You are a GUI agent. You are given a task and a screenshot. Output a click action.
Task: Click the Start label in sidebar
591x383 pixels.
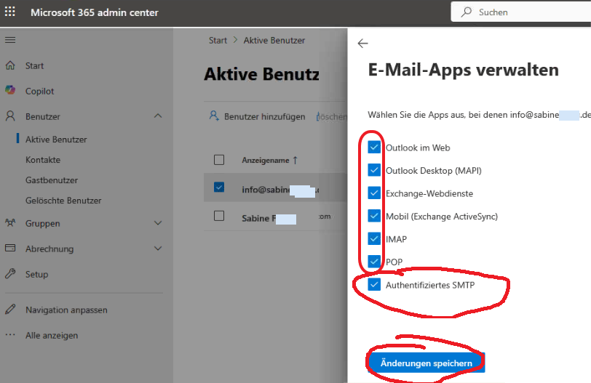pos(34,66)
